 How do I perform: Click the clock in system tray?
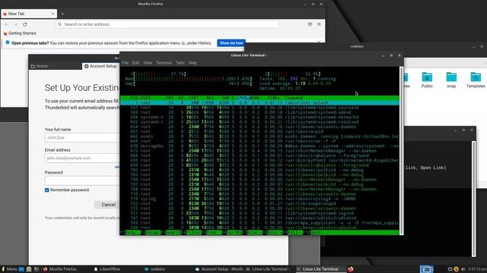477,269
